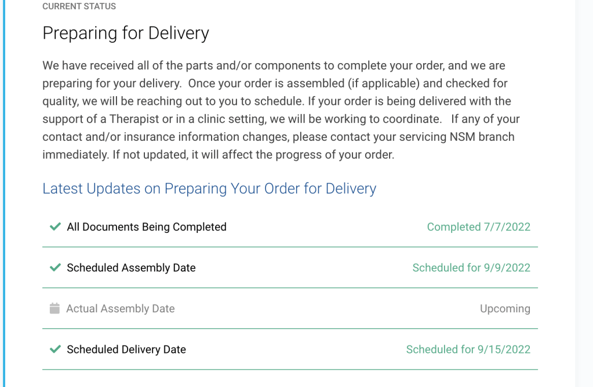Click the blue vertical bar at left edge
593x387 pixels.
tap(3, 193)
